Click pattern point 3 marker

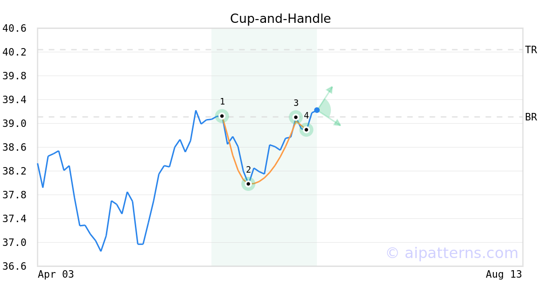click(295, 117)
